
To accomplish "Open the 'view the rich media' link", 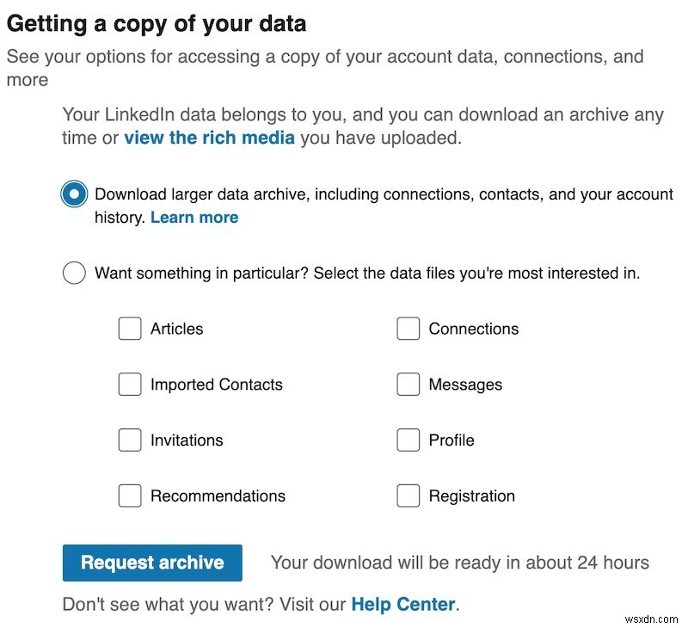I will pyautogui.click(x=209, y=138).
